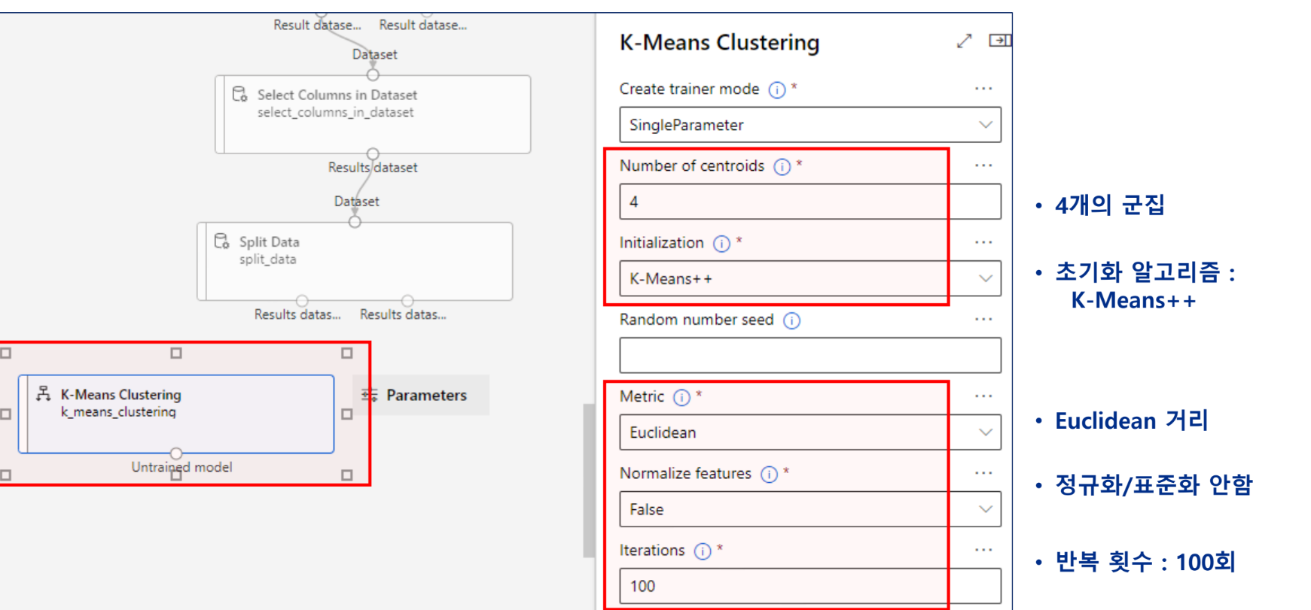Click the Iterations info icon
1311x610 pixels.
pyautogui.click(x=703, y=551)
